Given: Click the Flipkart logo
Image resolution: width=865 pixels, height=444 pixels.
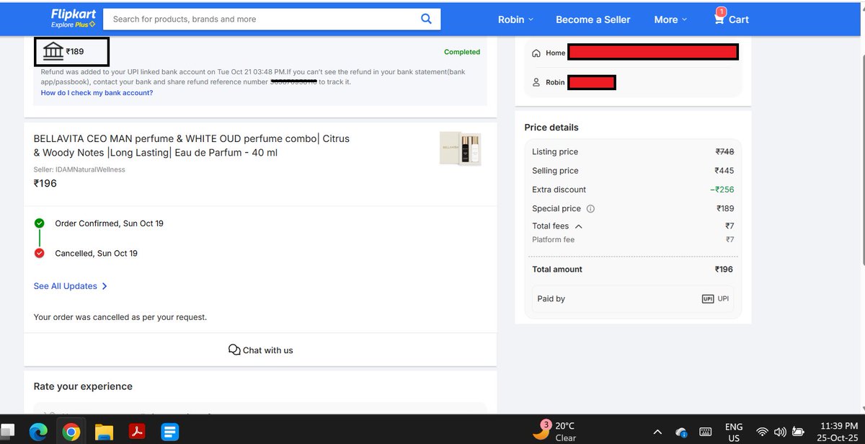Looking at the screenshot, I should (x=74, y=19).
